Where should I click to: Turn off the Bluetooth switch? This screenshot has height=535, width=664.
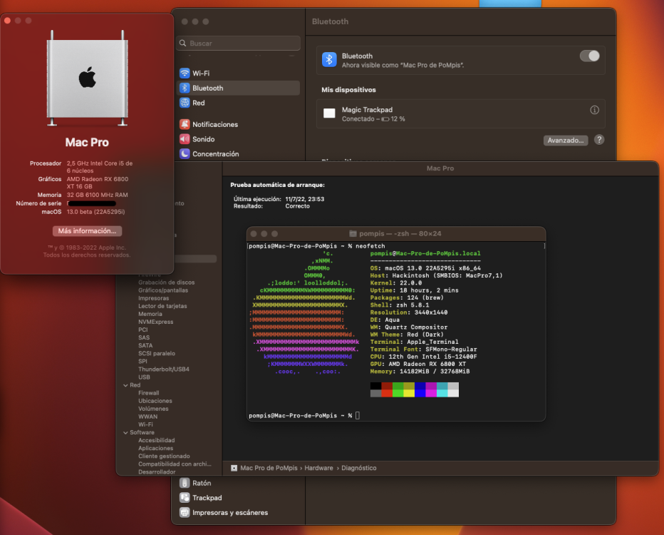tap(589, 56)
